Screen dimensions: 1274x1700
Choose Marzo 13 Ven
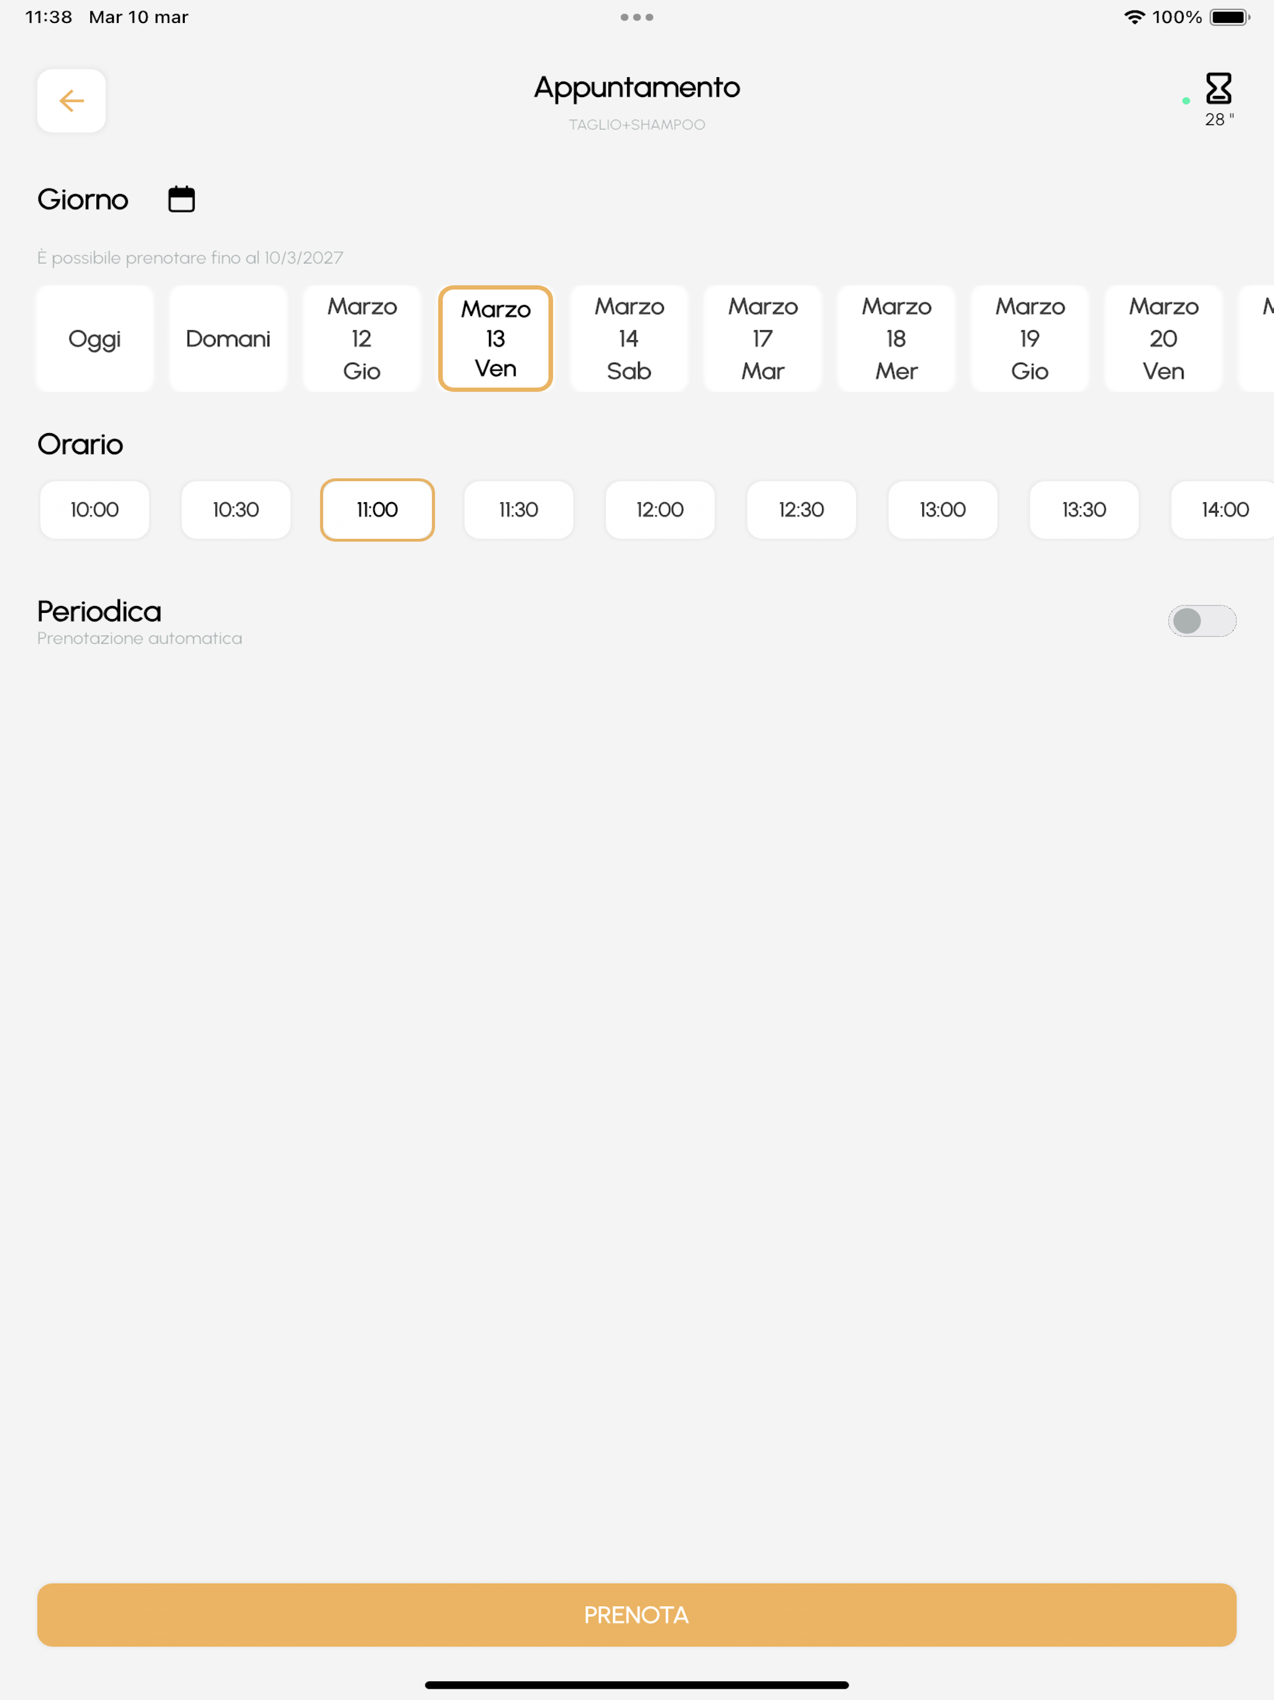[496, 339]
